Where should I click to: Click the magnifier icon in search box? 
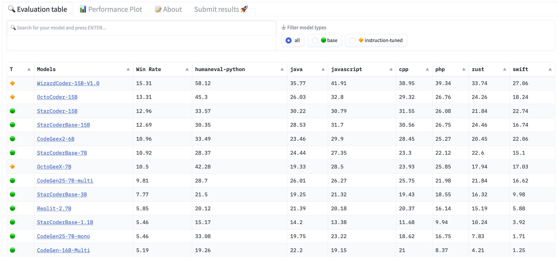coord(13,27)
